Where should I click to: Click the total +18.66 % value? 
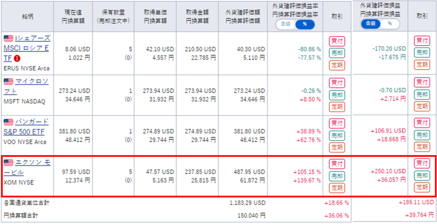click(x=336, y=203)
